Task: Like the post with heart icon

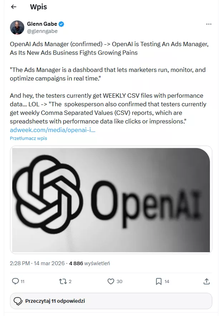Action: [110, 281]
